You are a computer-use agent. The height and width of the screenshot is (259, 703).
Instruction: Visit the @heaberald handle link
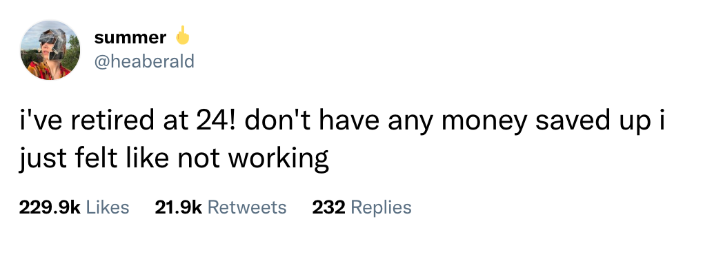(144, 61)
